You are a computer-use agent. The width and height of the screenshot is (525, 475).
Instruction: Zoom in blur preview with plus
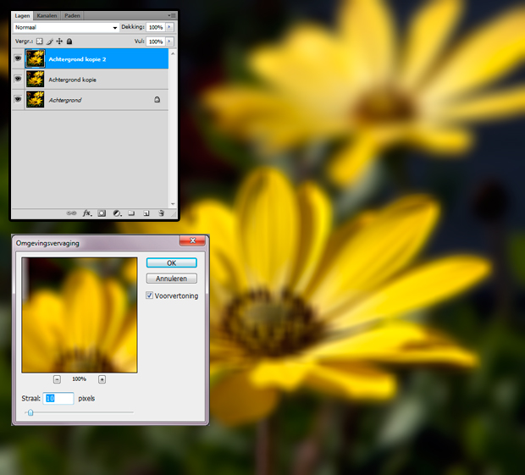102,379
